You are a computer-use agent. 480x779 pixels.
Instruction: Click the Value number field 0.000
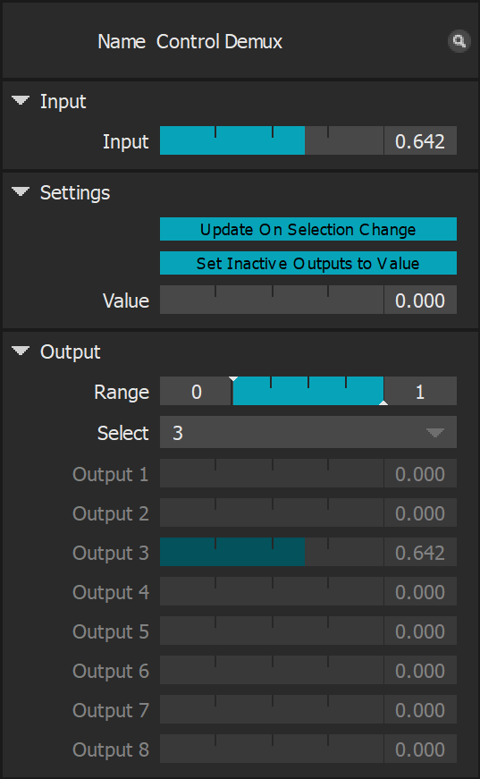pos(420,300)
